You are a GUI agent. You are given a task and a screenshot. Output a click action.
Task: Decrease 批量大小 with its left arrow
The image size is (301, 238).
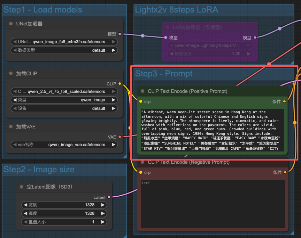pyautogui.click(x=25, y=222)
